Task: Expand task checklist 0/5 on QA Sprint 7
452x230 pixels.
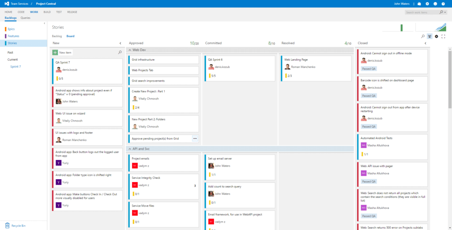Action: [60, 78]
